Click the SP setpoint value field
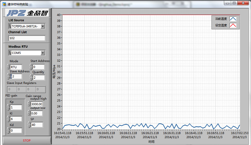Screen dimensions: 251x145 pos(37,125)
